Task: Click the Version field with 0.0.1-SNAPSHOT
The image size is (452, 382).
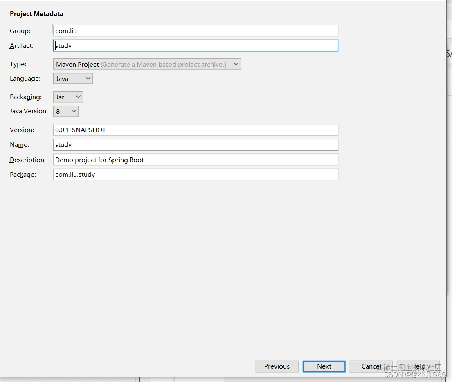Action: 196,130
